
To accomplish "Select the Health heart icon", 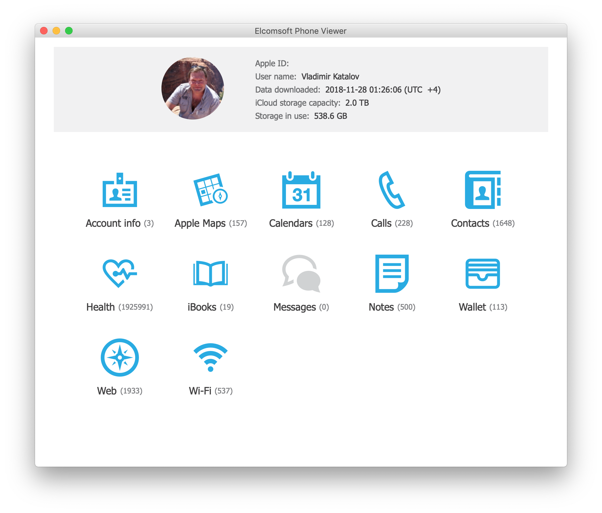I will click(x=119, y=273).
